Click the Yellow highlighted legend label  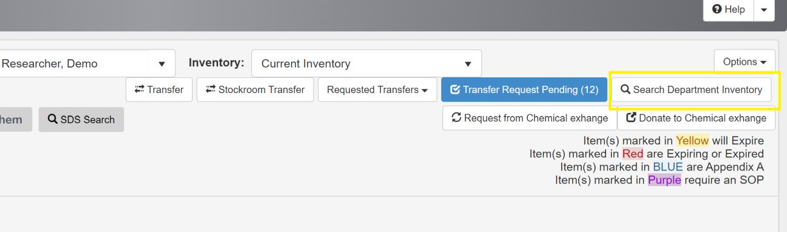[692, 140]
